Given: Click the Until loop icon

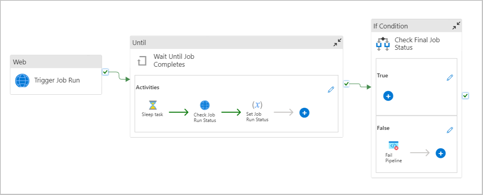Looking at the screenshot, I should click(x=142, y=61).
